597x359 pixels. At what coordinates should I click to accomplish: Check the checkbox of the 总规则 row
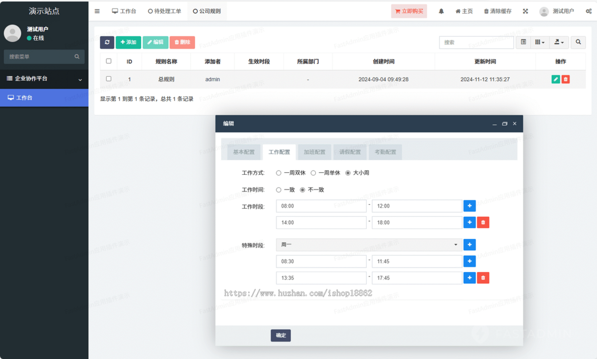[108, 79]
